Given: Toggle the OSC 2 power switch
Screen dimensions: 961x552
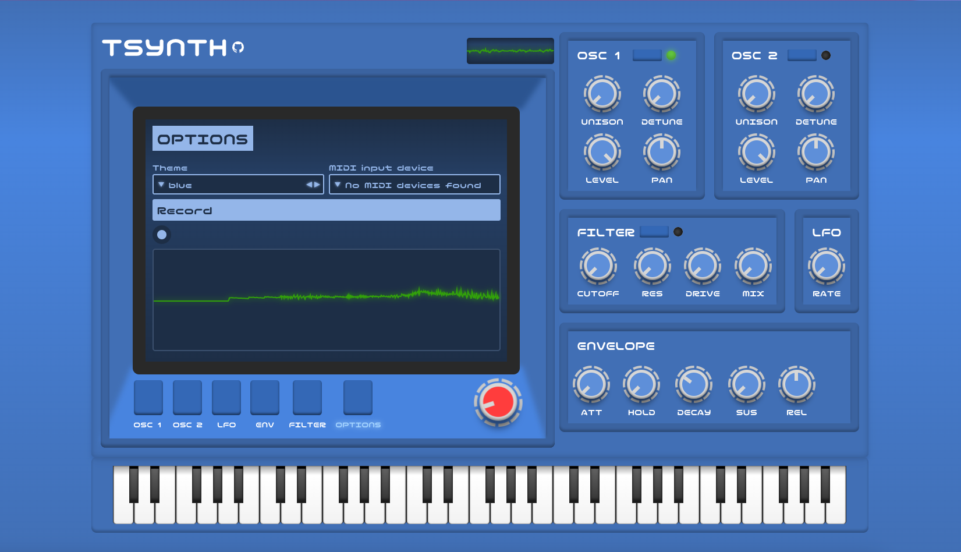Looking at the screenshot, I should pos(802,55).
